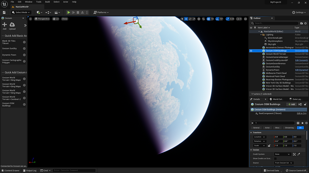Image resolution: width=309 pixels, height=173 pixels.
Task: Click the viewport layout maximize icon
Action: [x=245, y=19]
